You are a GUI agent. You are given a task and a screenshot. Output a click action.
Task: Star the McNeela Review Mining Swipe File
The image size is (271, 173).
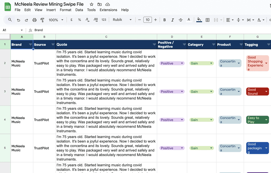point(92,4)
